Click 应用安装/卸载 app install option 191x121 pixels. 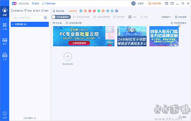click(x=81, y=17)
